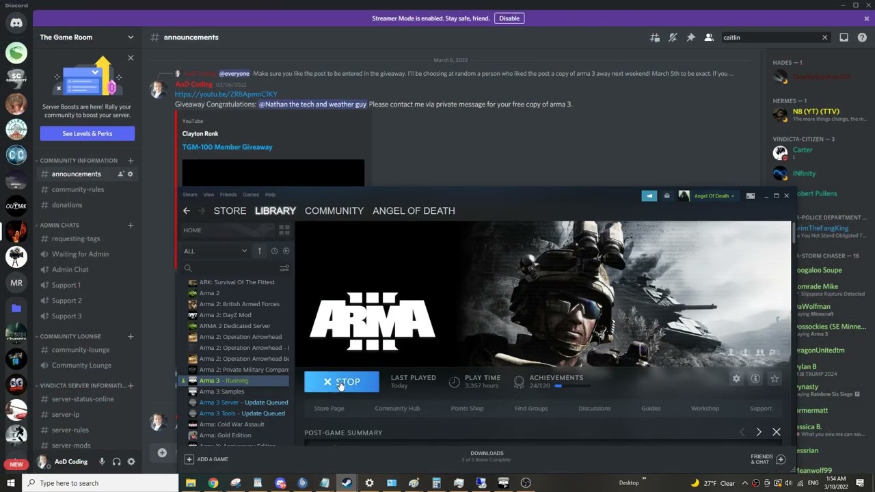The image size is (875, 492).
Task: Open the Games menu in Steam
Action: 251,195
